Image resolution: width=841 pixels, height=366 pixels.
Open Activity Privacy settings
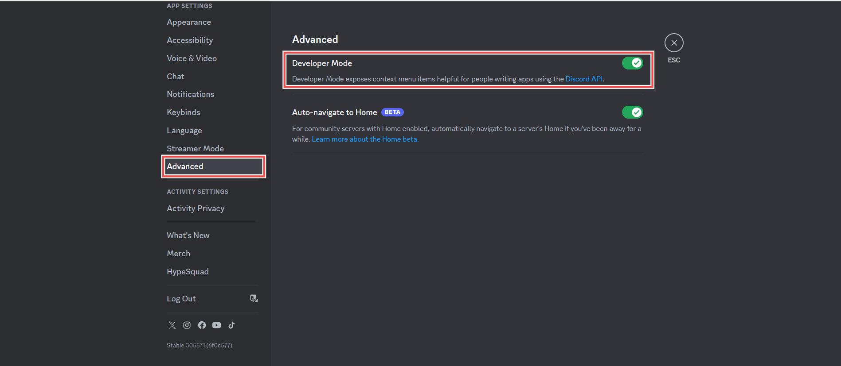[196, 208]
